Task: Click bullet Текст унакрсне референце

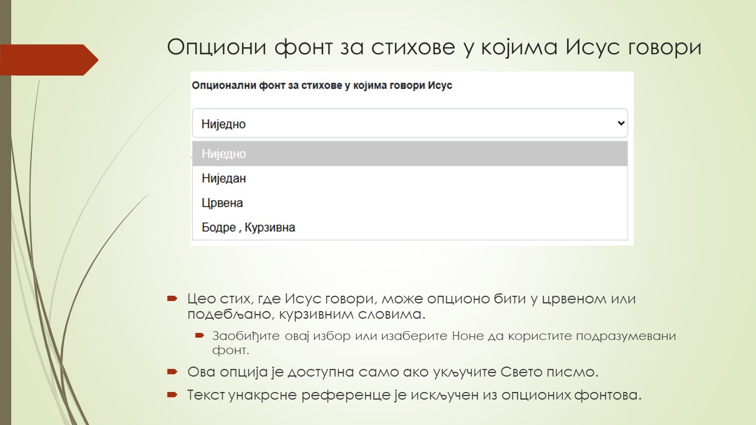Action: pos(414,395)
